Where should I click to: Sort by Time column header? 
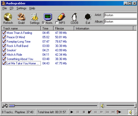click(47, 28)
